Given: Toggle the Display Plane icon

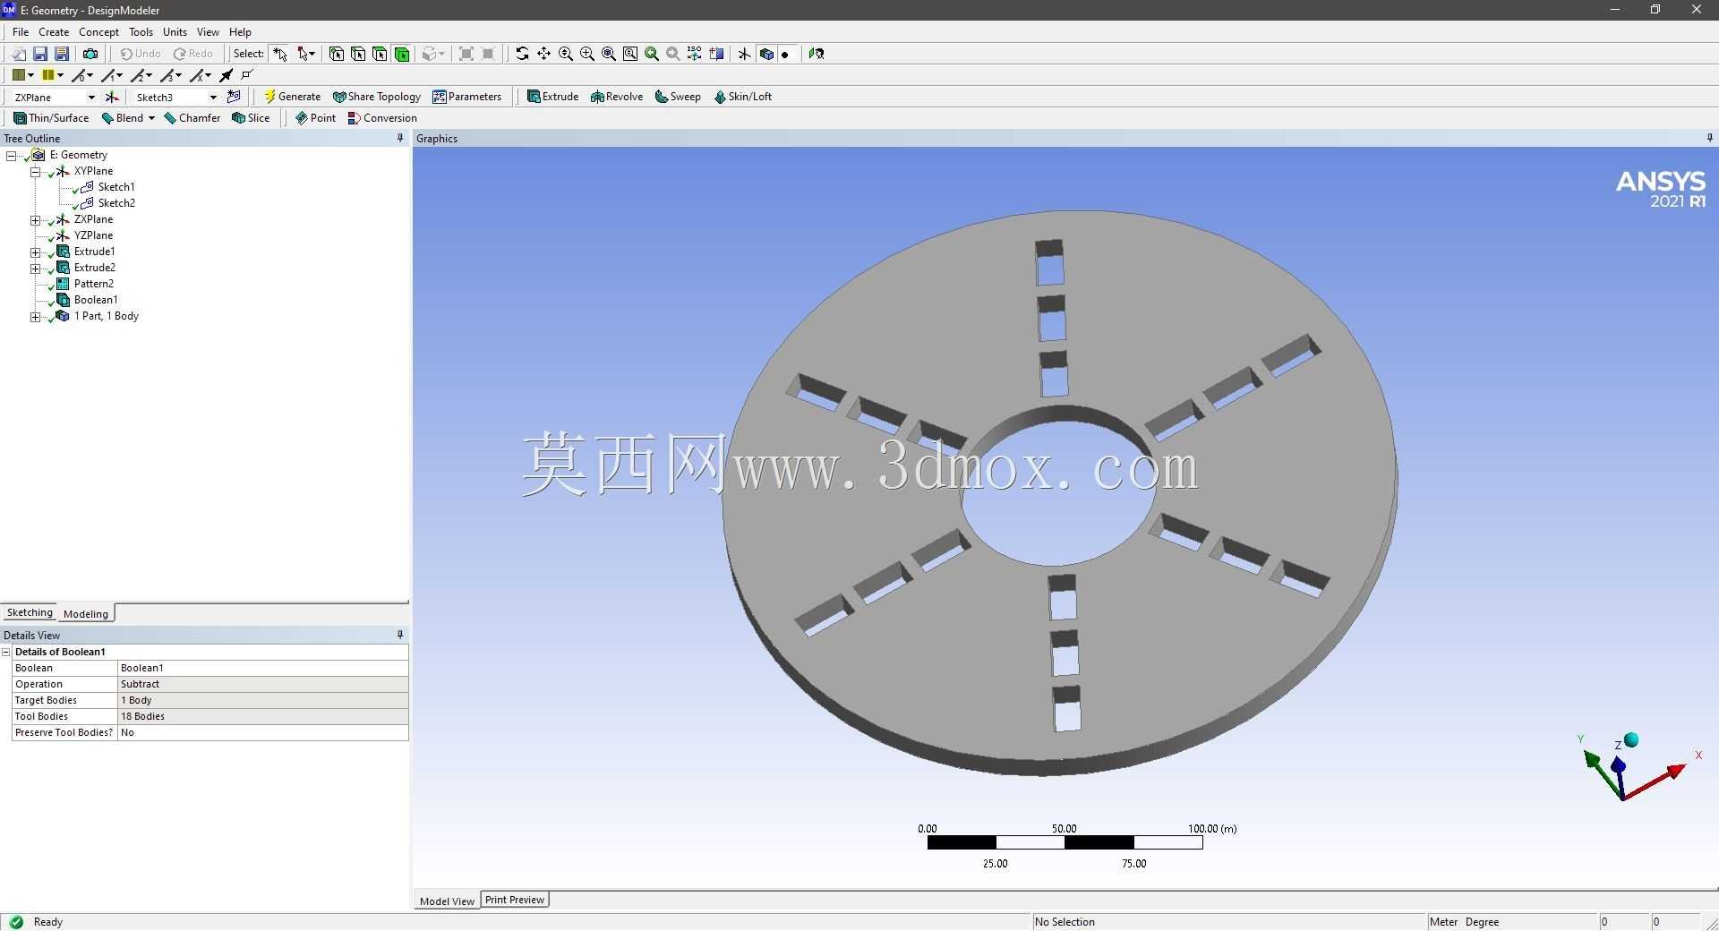Looking at the screenshot, I should 744,54.
